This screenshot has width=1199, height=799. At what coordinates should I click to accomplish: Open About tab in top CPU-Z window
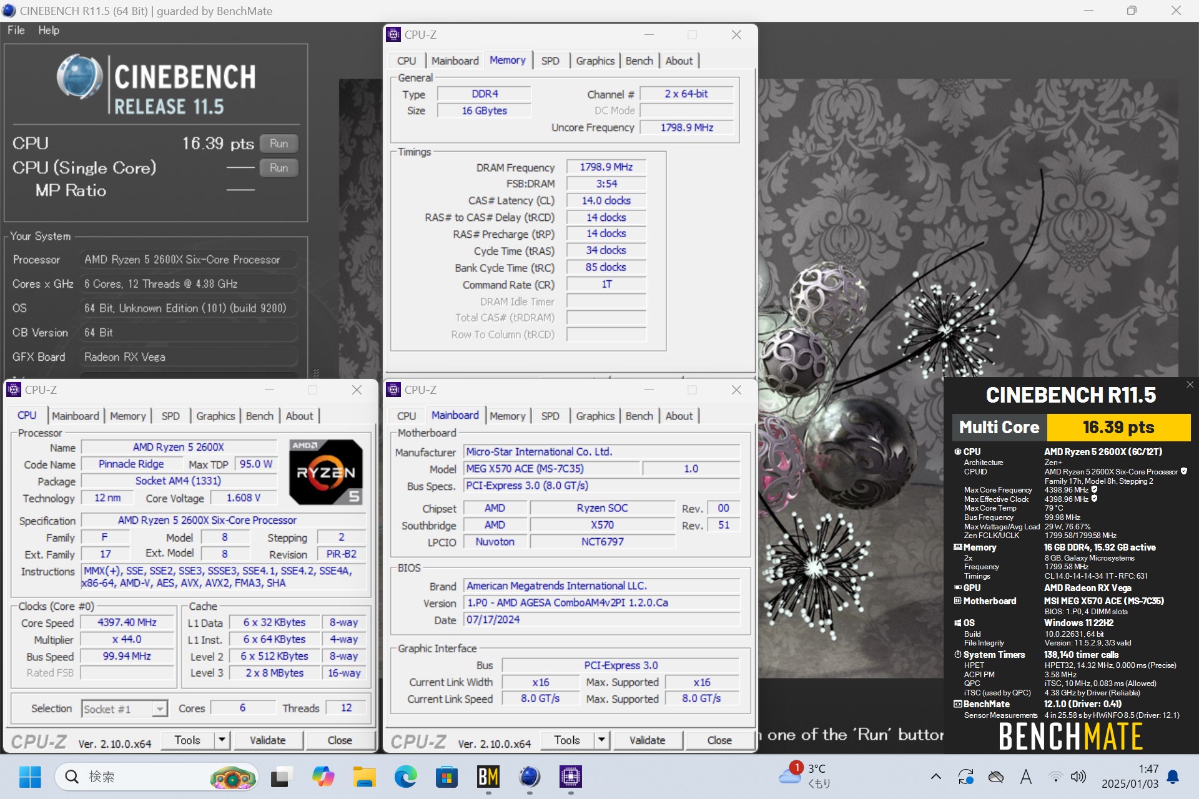[x=679, y=61]
